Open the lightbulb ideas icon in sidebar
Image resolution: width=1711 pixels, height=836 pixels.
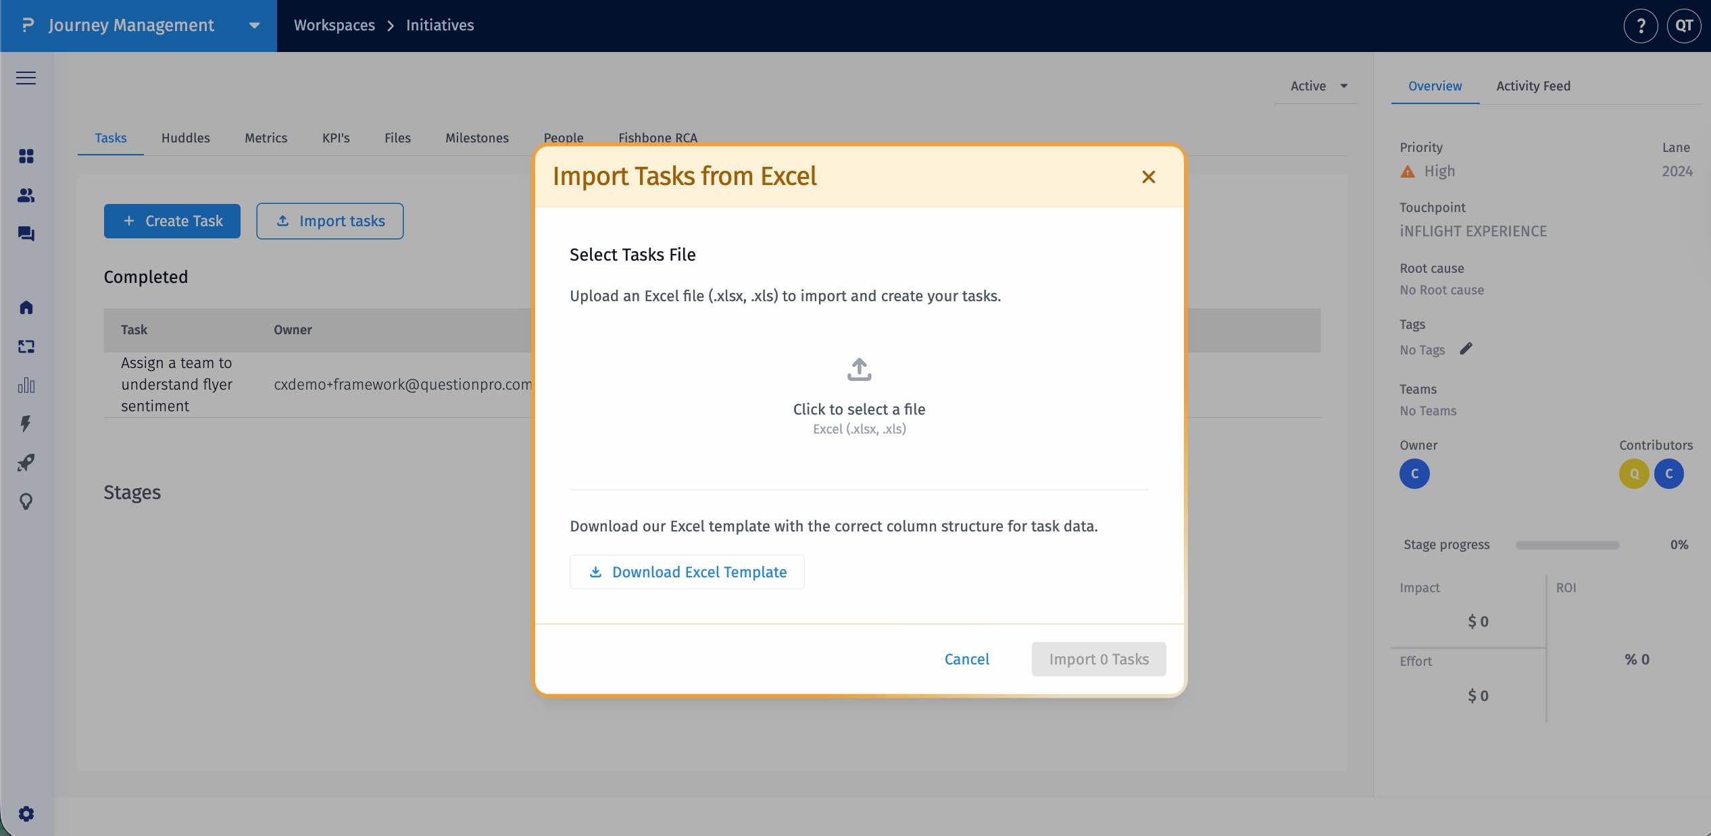point(26,502)
